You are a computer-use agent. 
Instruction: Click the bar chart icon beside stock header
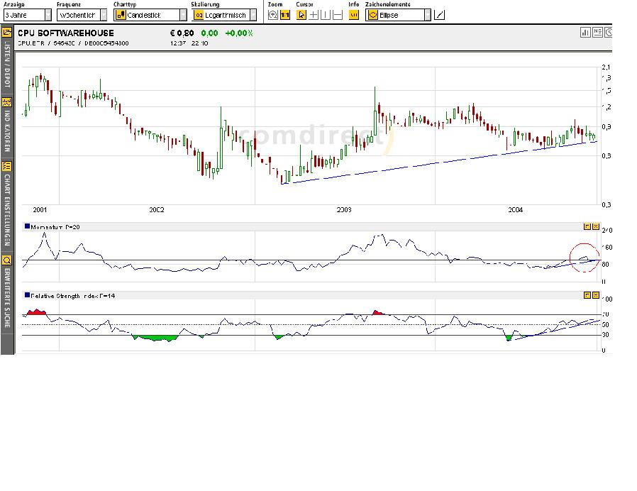click(x=585, y=32)
